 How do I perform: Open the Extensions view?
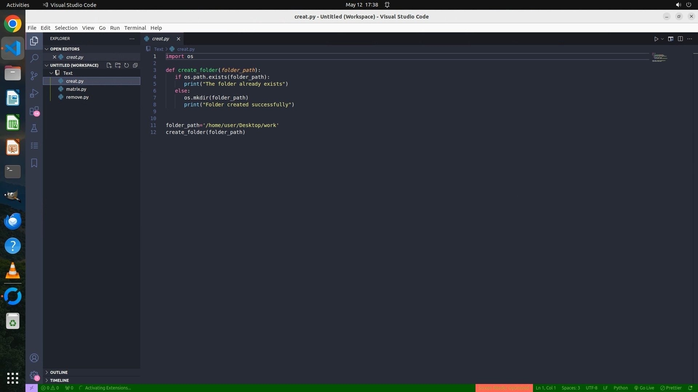pyautogui.click(x=34, y=111)
